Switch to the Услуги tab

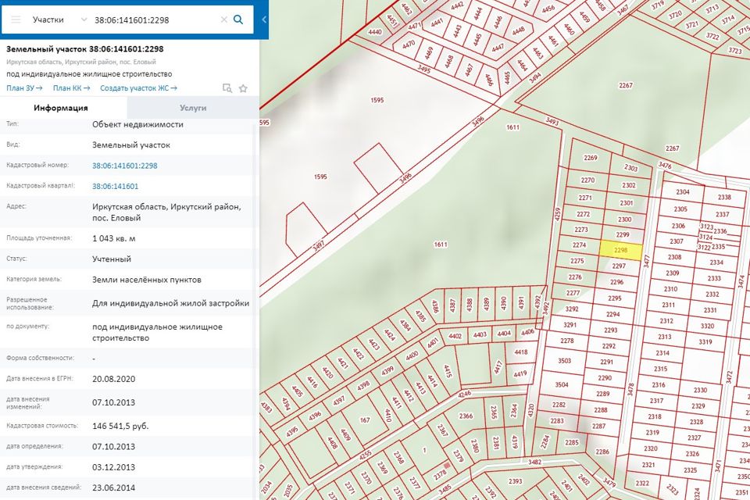(193, 108)
